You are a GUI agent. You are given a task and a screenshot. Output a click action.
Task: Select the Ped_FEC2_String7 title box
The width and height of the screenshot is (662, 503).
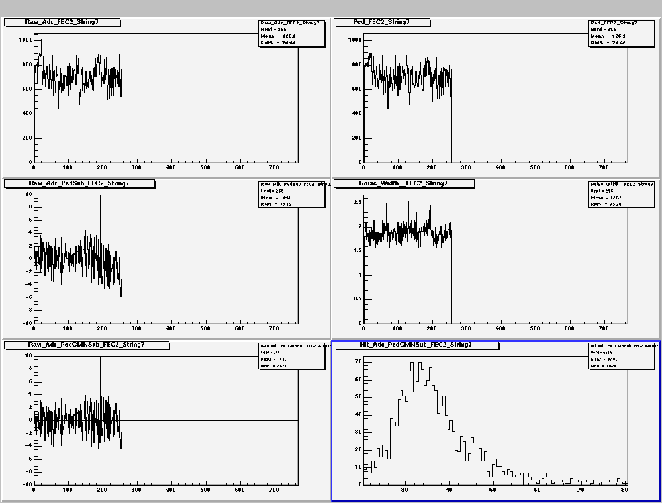382,22
